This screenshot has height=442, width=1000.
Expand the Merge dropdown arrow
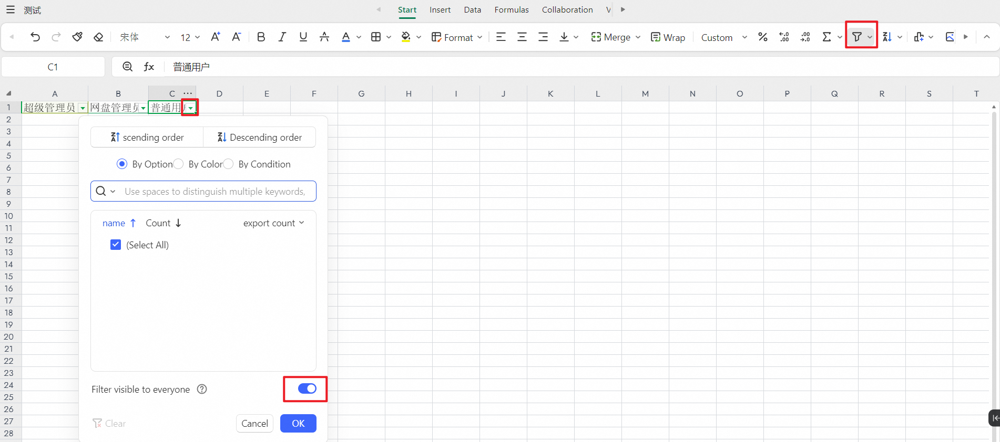(638, 37)
